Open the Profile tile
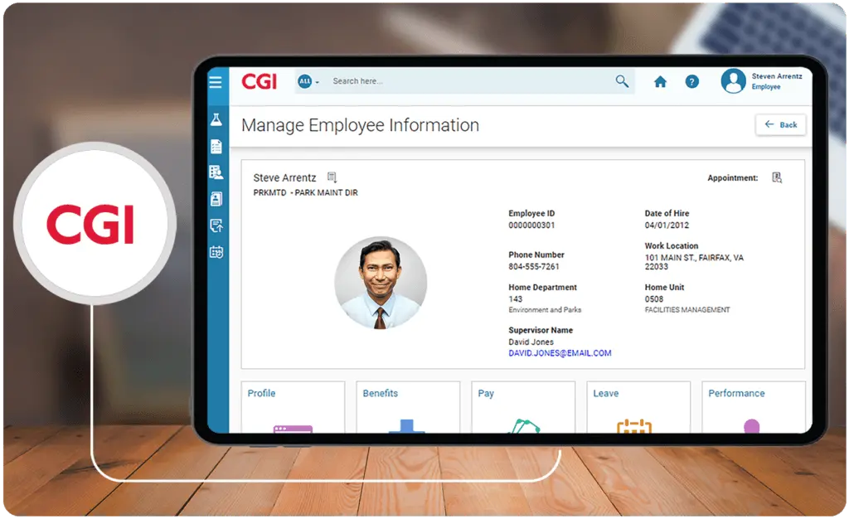Viewport: 849px width, 519px height. coord(293,407)
